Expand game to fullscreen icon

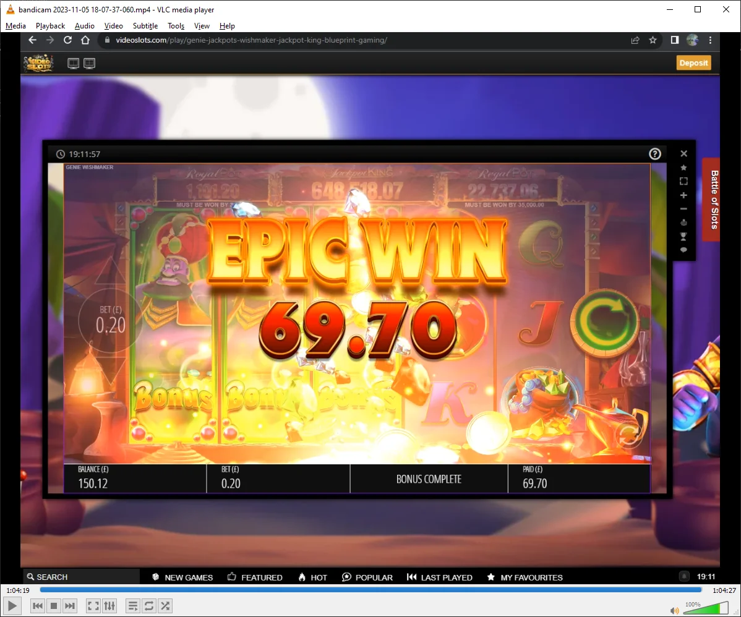[x=683, y=181]
